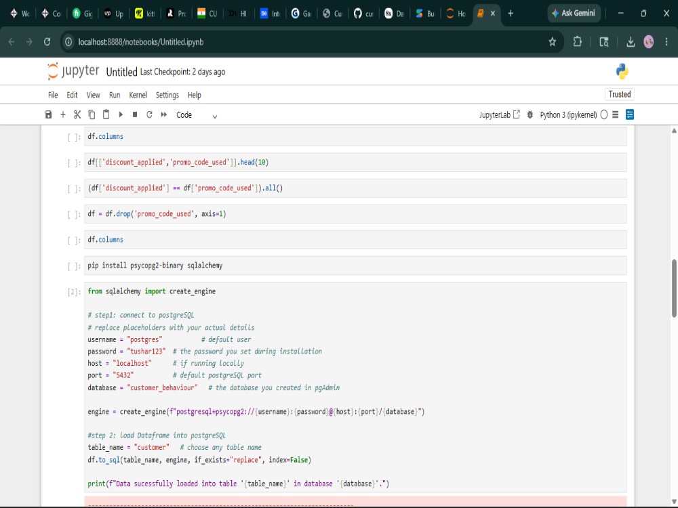678x508 pixels.
Task: Interrupt the kernel with the stop icon
Action: (x=135, y=114)
